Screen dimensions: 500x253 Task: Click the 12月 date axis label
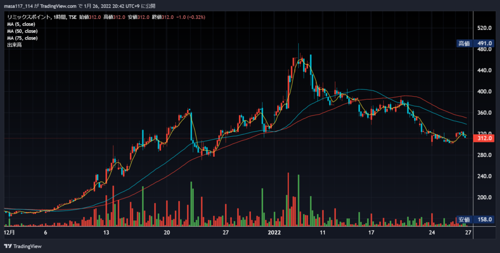pos(10,232)
